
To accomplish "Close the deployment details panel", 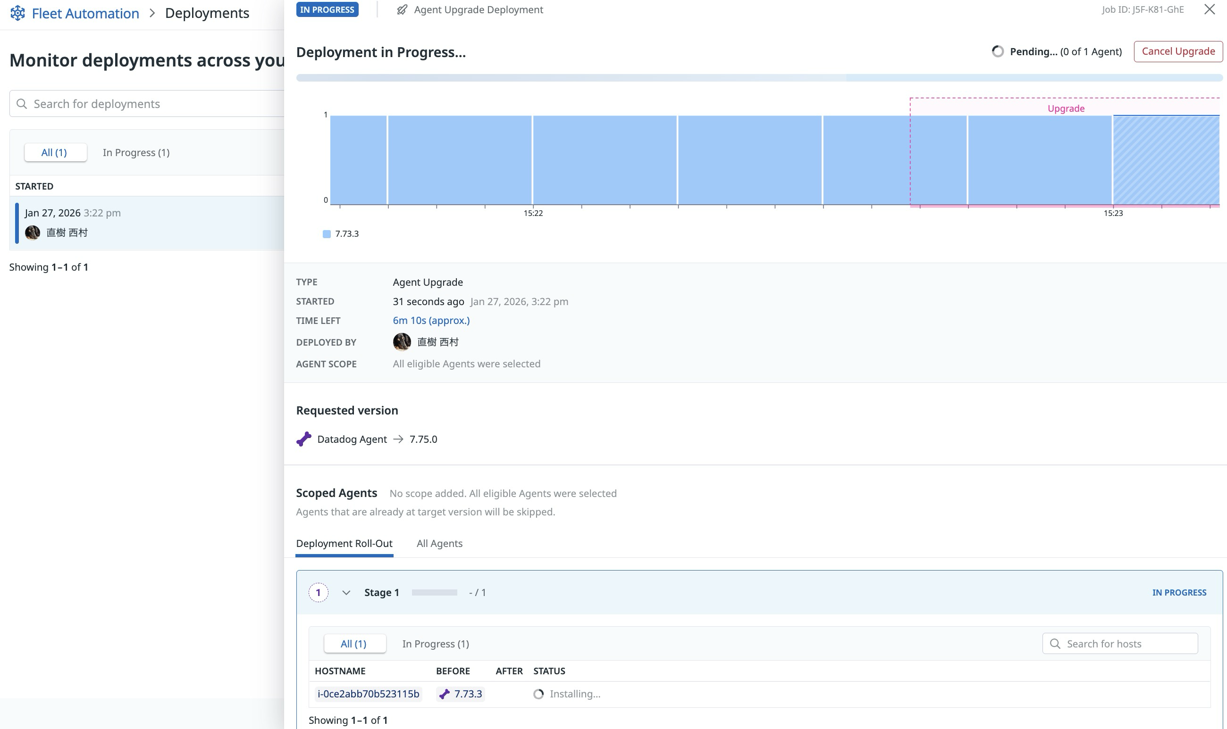I will (1208, 9).
